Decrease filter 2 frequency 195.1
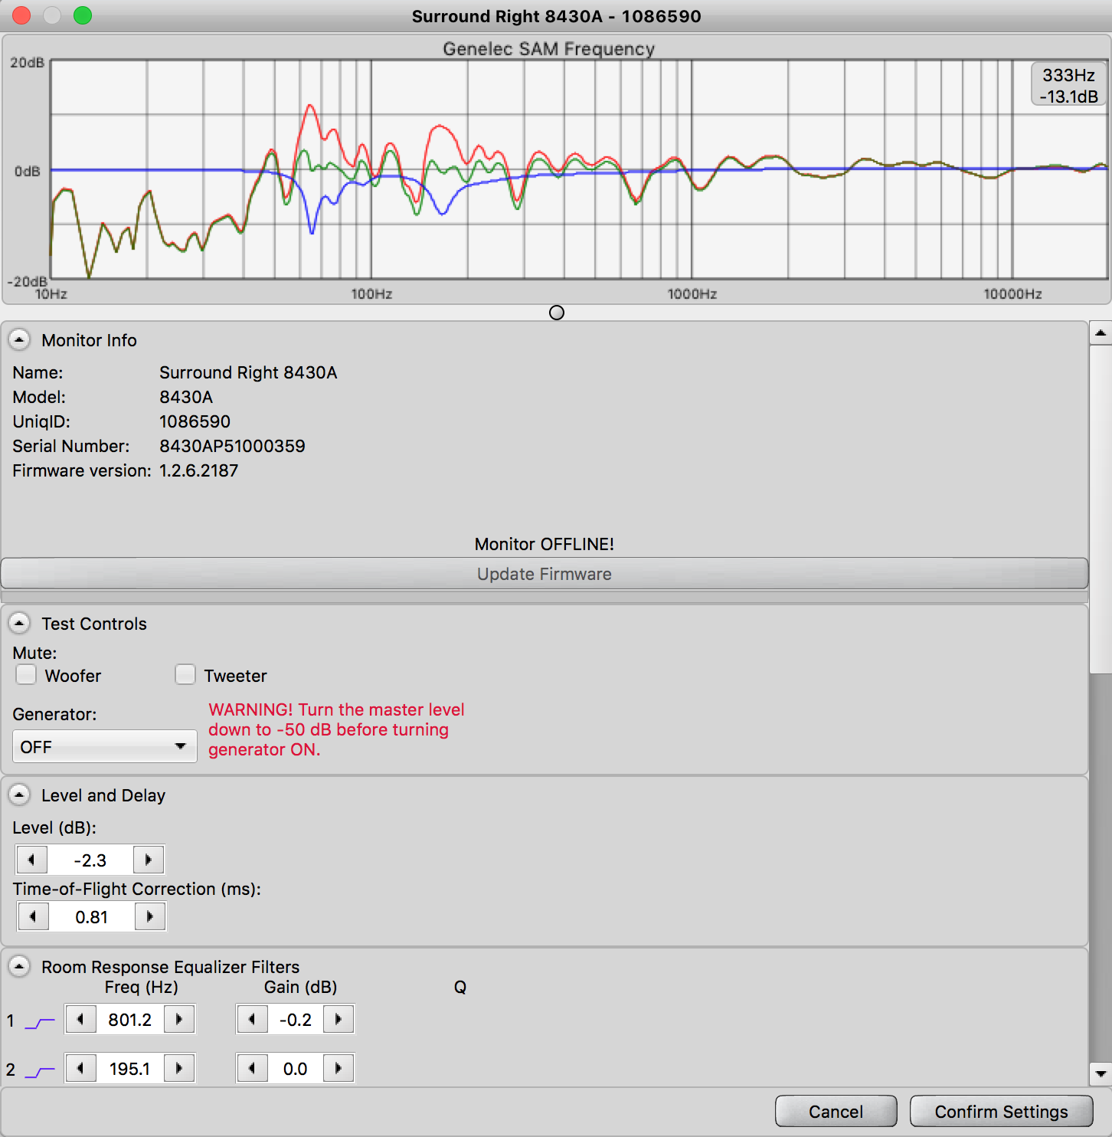Image resolution: width=1112 pixels, height=1137 pixels. click(x=80, y=1068)
